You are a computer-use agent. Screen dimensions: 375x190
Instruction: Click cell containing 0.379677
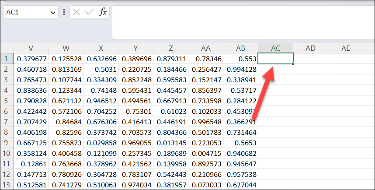coord(31,59)
